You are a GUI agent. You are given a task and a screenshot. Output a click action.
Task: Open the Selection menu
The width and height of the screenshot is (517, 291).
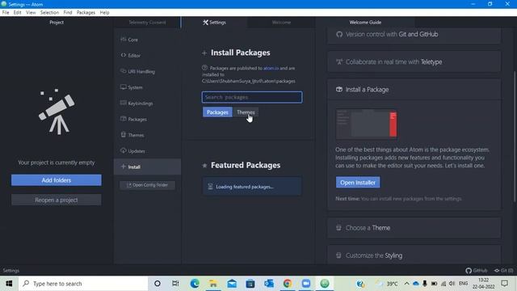point(49,13)
